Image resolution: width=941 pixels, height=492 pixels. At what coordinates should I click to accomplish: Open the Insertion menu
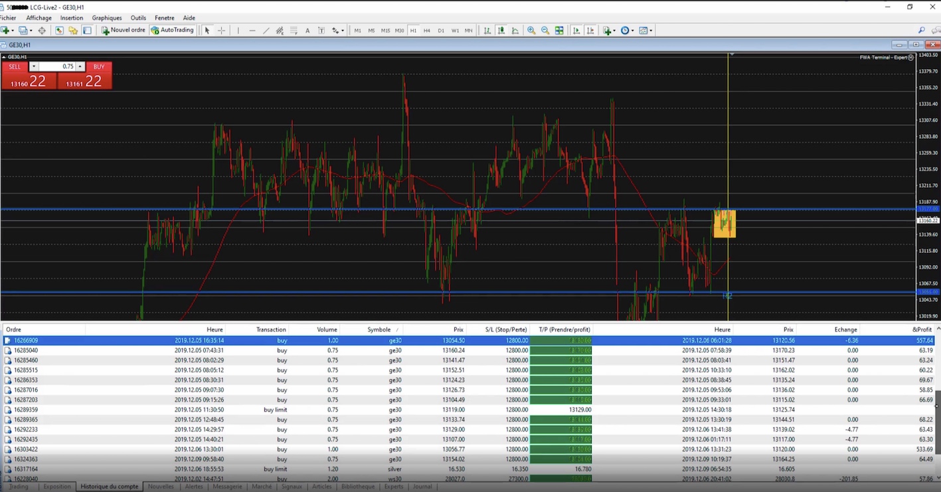pos(72,18)
